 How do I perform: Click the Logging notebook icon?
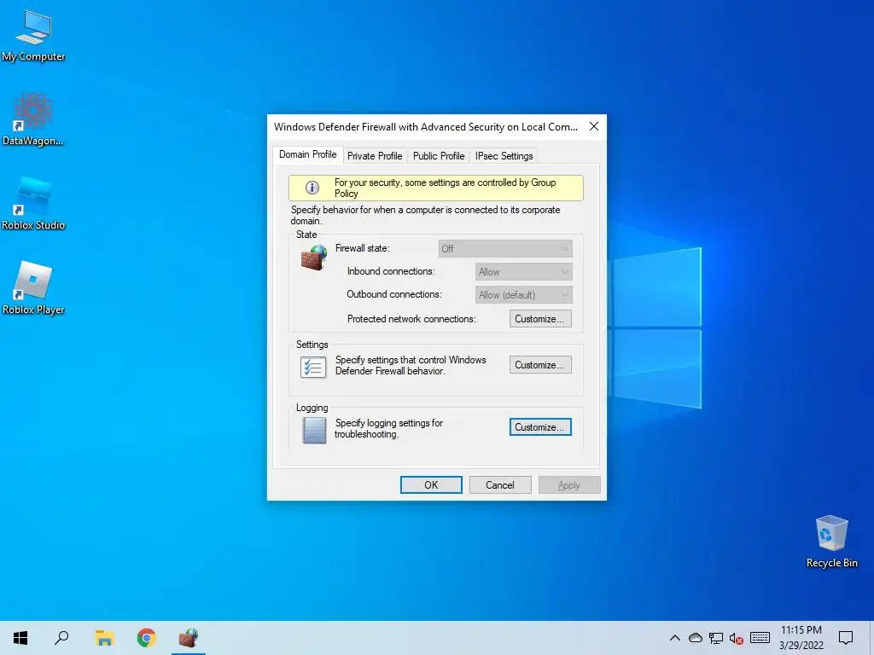pyautogui.click(x=314, y=430)
